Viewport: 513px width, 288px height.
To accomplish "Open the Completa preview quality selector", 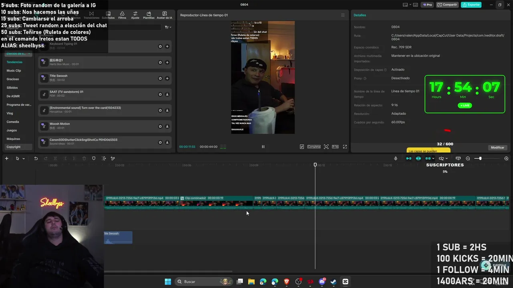I will tap(314, 147).
